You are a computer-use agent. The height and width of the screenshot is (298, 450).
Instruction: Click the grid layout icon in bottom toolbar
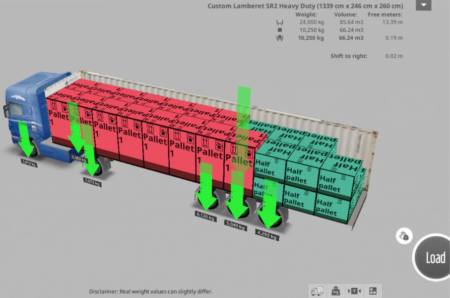(x=372, y=292)
